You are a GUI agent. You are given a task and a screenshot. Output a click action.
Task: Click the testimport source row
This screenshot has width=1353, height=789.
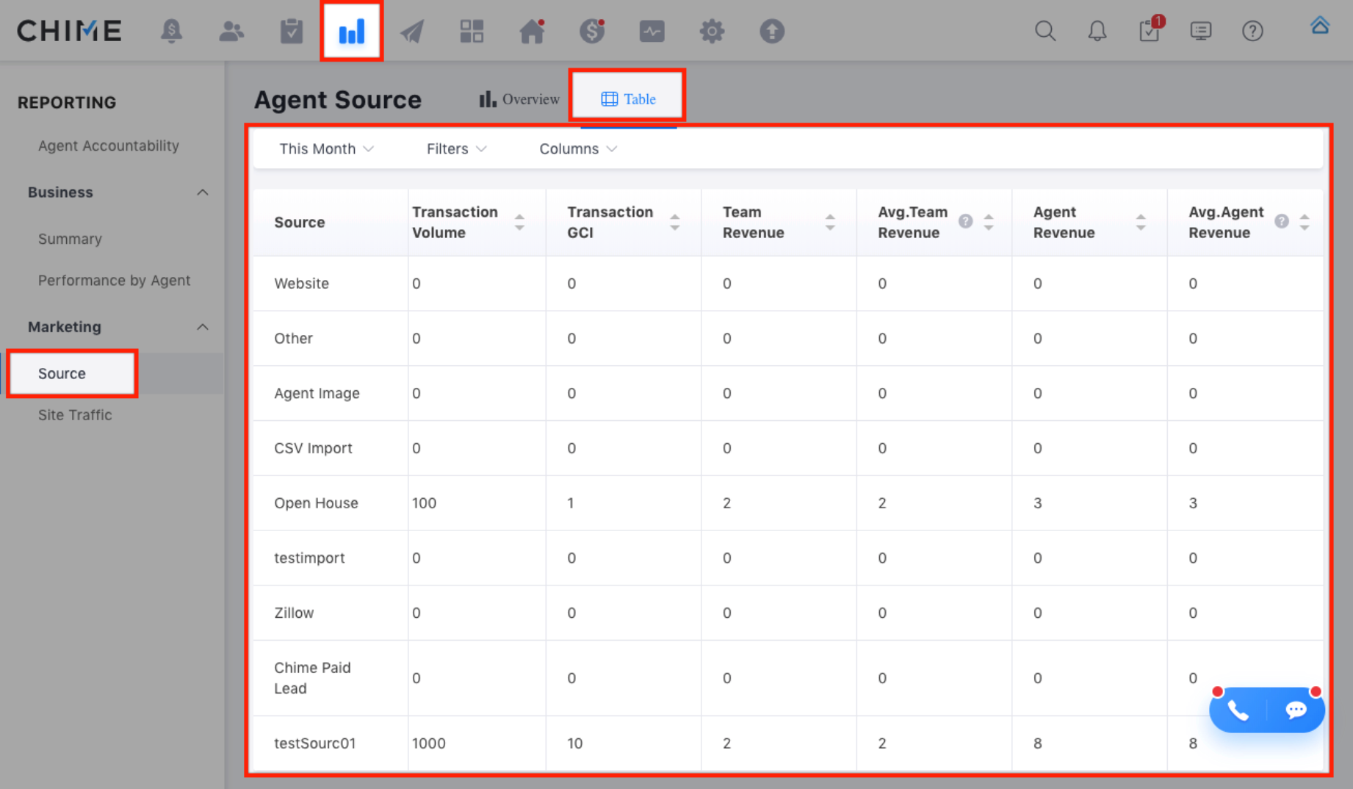[788, 558]
